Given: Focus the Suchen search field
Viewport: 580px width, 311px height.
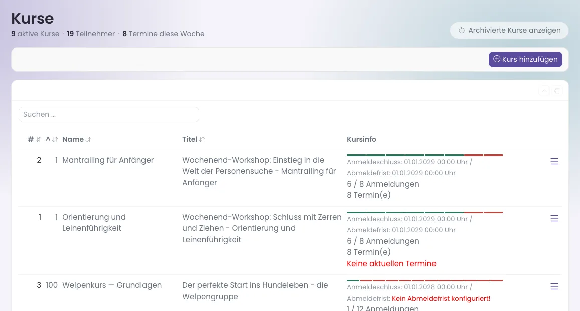Looking at the screenshot, I should pos(109,115).
